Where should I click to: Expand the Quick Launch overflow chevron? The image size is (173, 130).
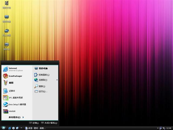[22, 128]
